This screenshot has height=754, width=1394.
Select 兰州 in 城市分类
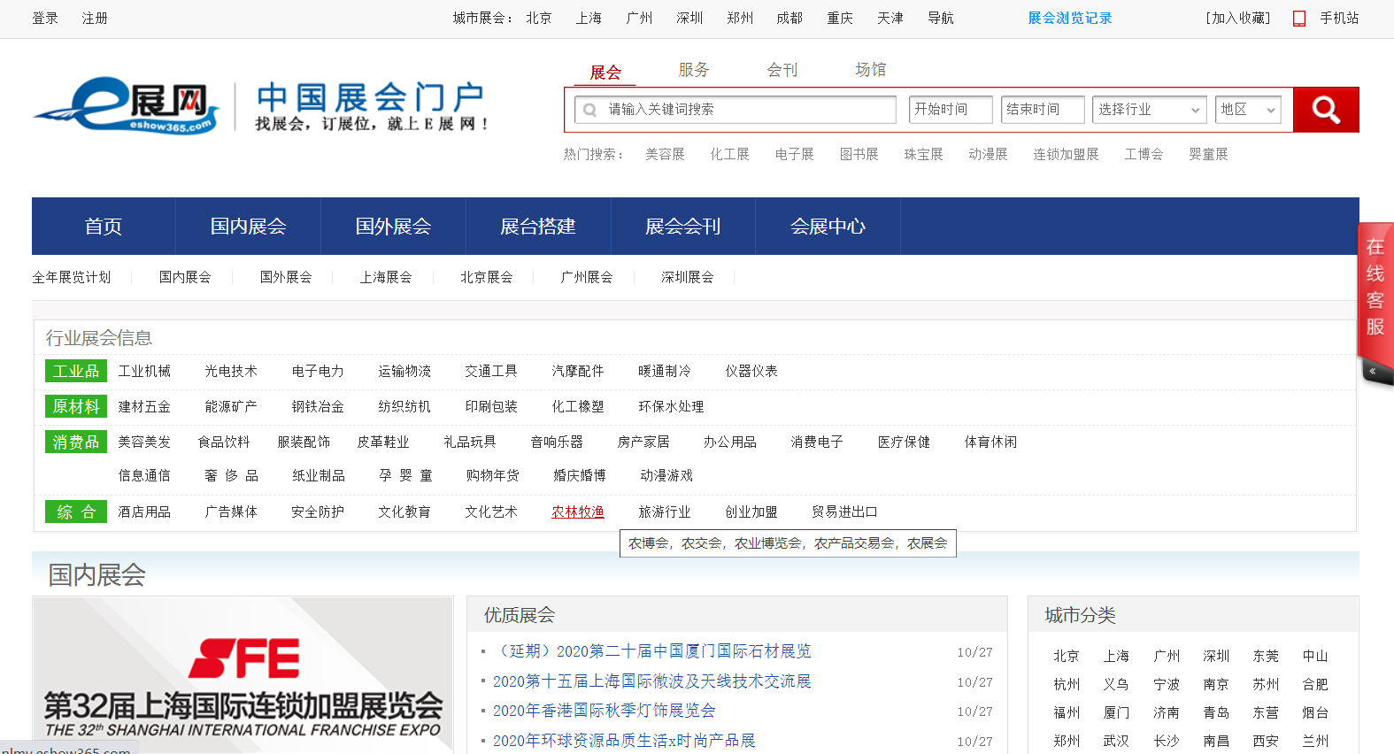[1315, 742]
